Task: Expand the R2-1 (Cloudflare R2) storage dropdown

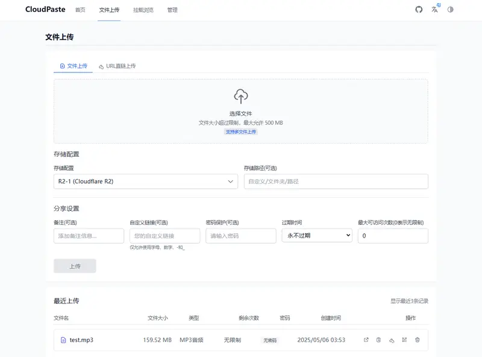Action: [146, 182]
